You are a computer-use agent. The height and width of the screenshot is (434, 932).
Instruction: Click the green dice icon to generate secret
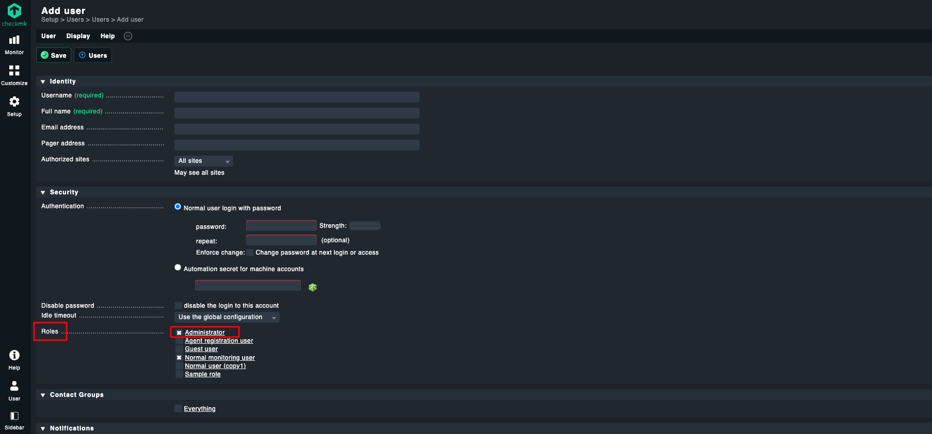[x=313, y=287]
